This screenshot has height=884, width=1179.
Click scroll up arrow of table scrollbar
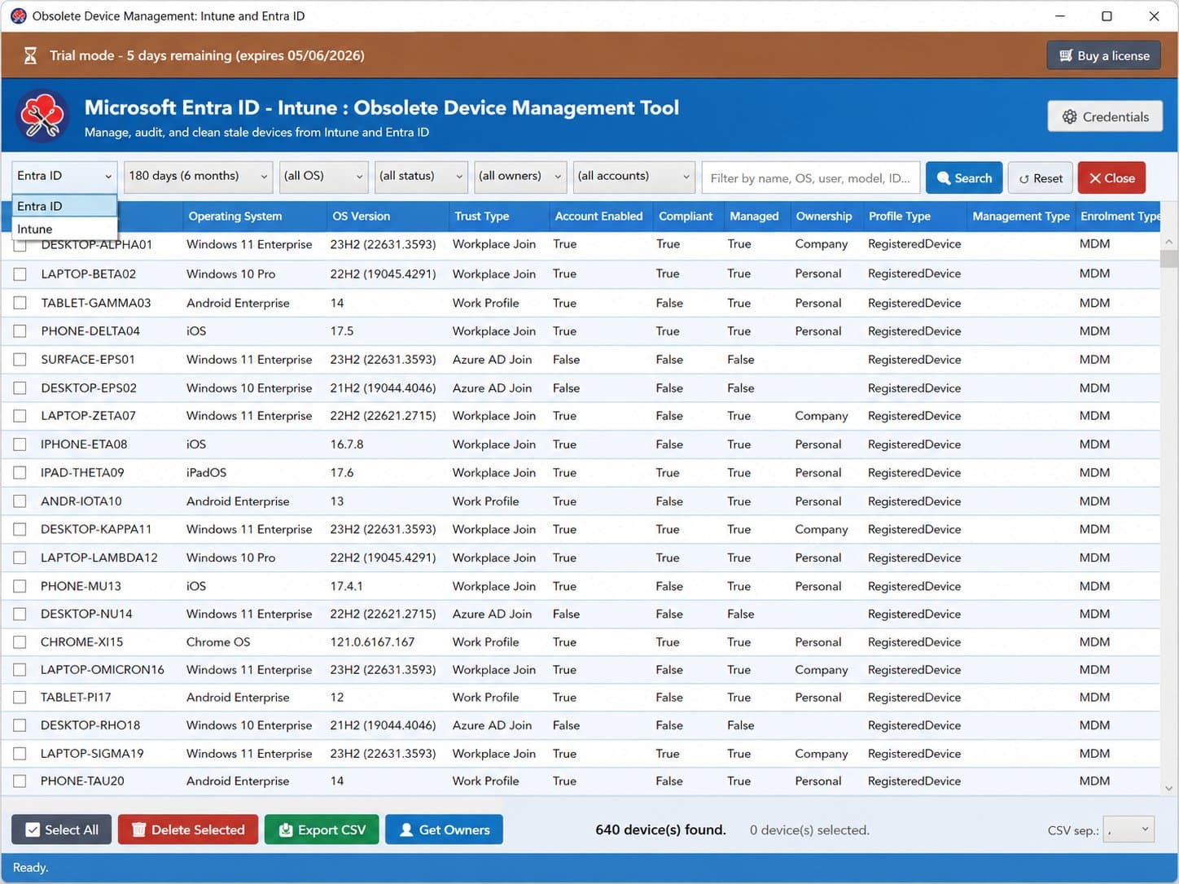1169,242
